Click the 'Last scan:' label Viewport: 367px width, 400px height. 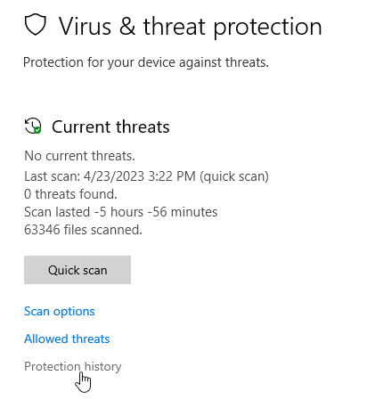tap(53, 176)
